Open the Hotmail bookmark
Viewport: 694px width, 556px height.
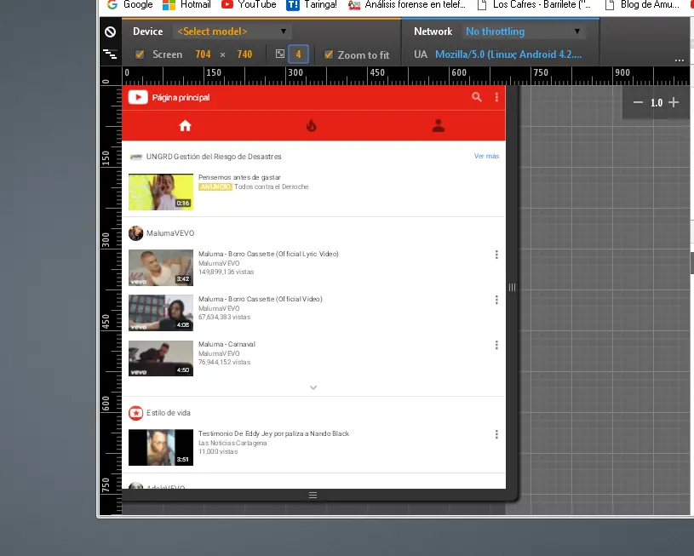tap(186, 4)
